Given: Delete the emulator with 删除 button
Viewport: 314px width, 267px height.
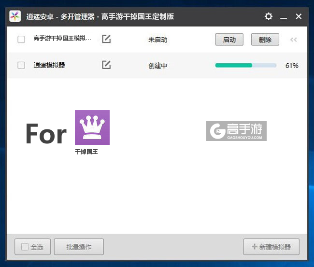Looking at the screenshot, I should [x=265, y=40].
